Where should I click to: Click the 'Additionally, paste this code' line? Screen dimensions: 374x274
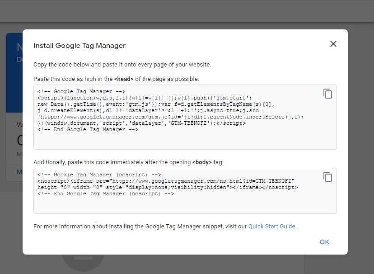128,162
